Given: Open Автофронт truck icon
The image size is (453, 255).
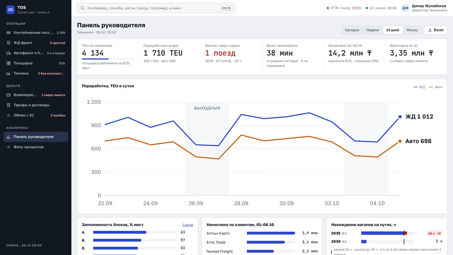Looking at the screenshot, I should point(8,53).
